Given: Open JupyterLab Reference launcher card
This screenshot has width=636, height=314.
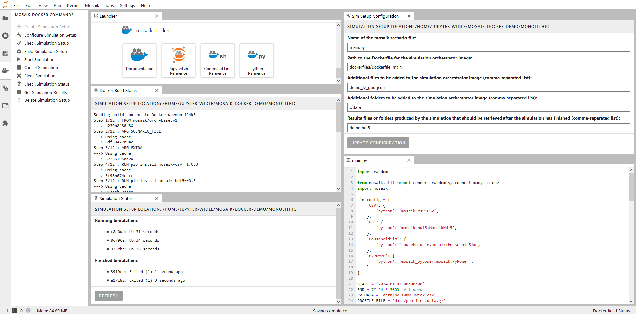Looking at the screenshot, I should pyautogui.click(x=179, y=60).
